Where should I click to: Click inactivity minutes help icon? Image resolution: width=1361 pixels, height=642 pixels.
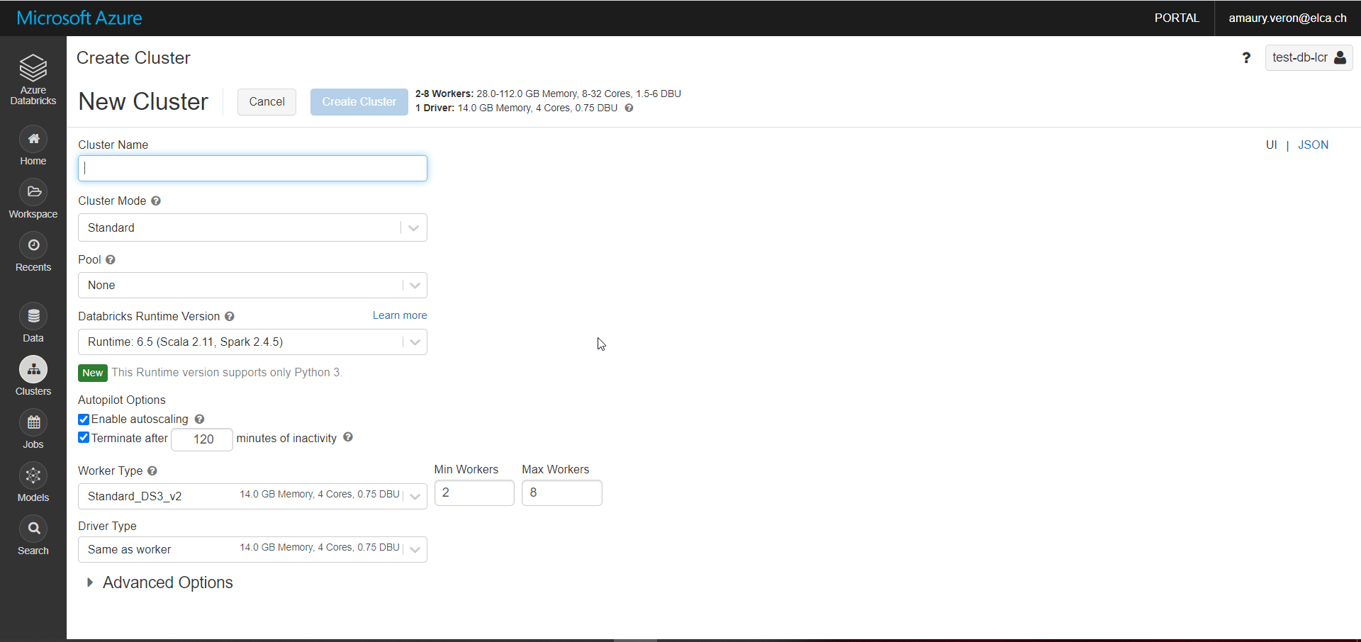point(348,437)
